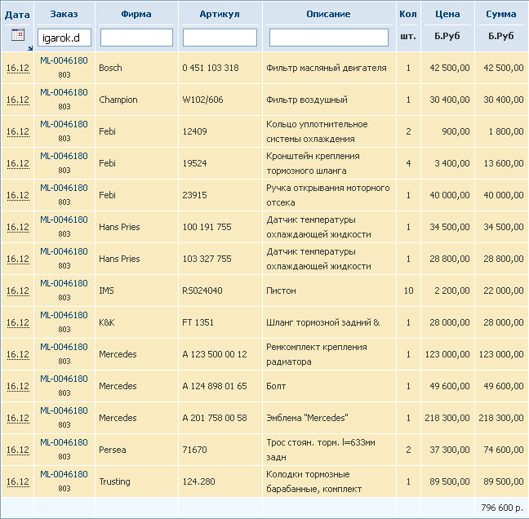Viewport: 529px width, 519px height.
Task: Select article 124.280
Action: coord(198,481)
